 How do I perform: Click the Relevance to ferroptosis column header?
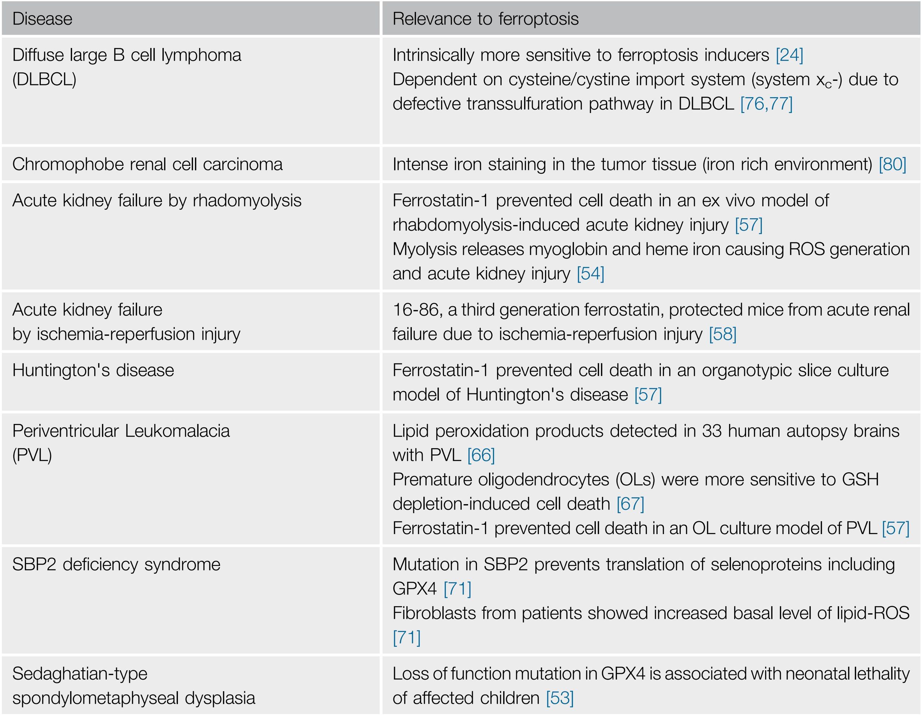coord(485,19)
